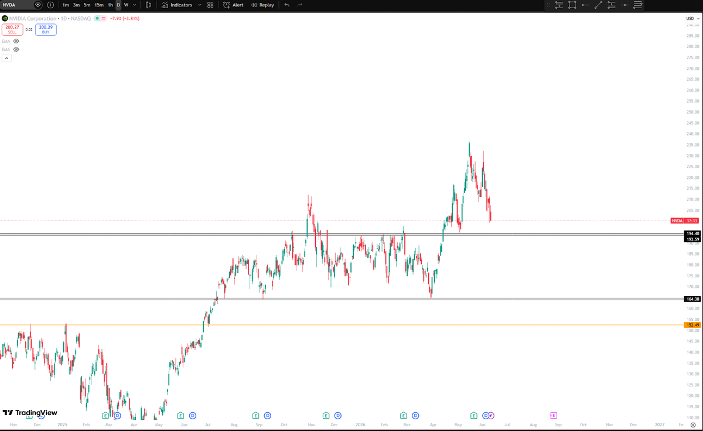This screenshot has height=431, width=703.
Task: Click the purple lightning event marker
Action: point(492,415)
